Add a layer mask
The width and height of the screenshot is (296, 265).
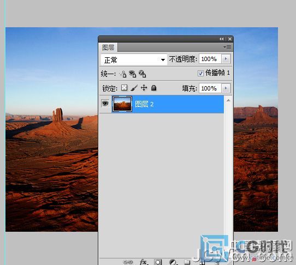(158, 262)
